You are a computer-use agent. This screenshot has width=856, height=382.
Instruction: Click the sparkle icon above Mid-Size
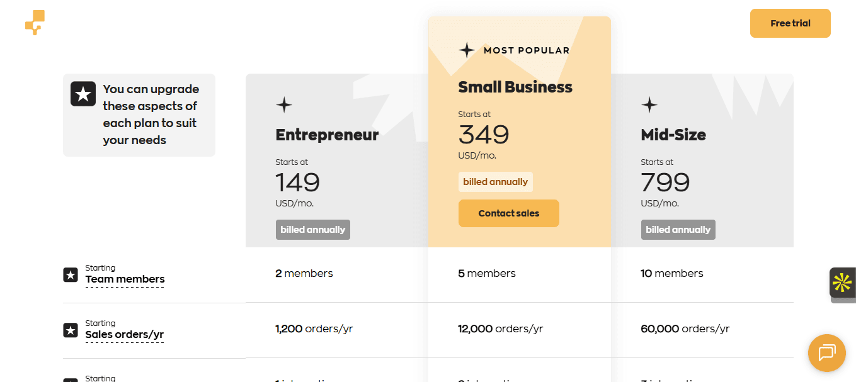(649, 105)
